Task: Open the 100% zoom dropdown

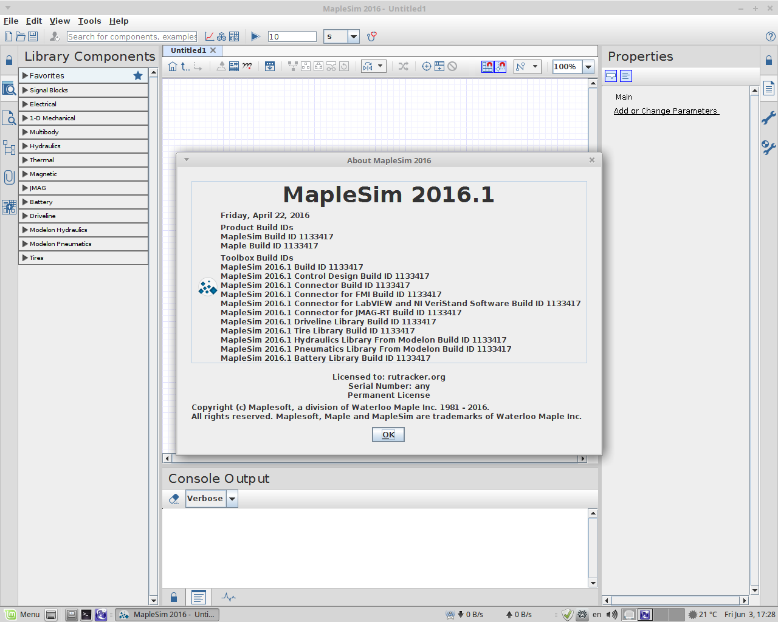Action: [x=588, y=67]
